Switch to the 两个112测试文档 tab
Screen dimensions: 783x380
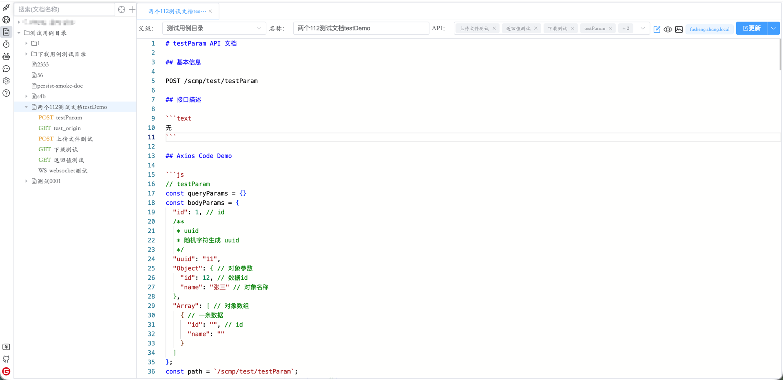click(x=177, y=11)
